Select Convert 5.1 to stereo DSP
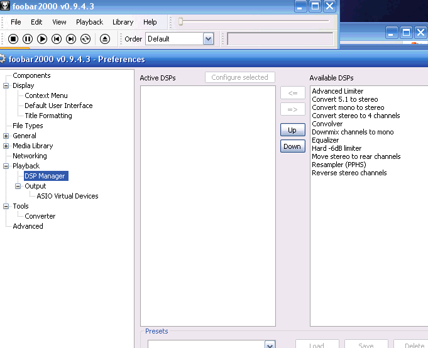The image size is (428, 348). pyautogui.click(x=345, y=99)
